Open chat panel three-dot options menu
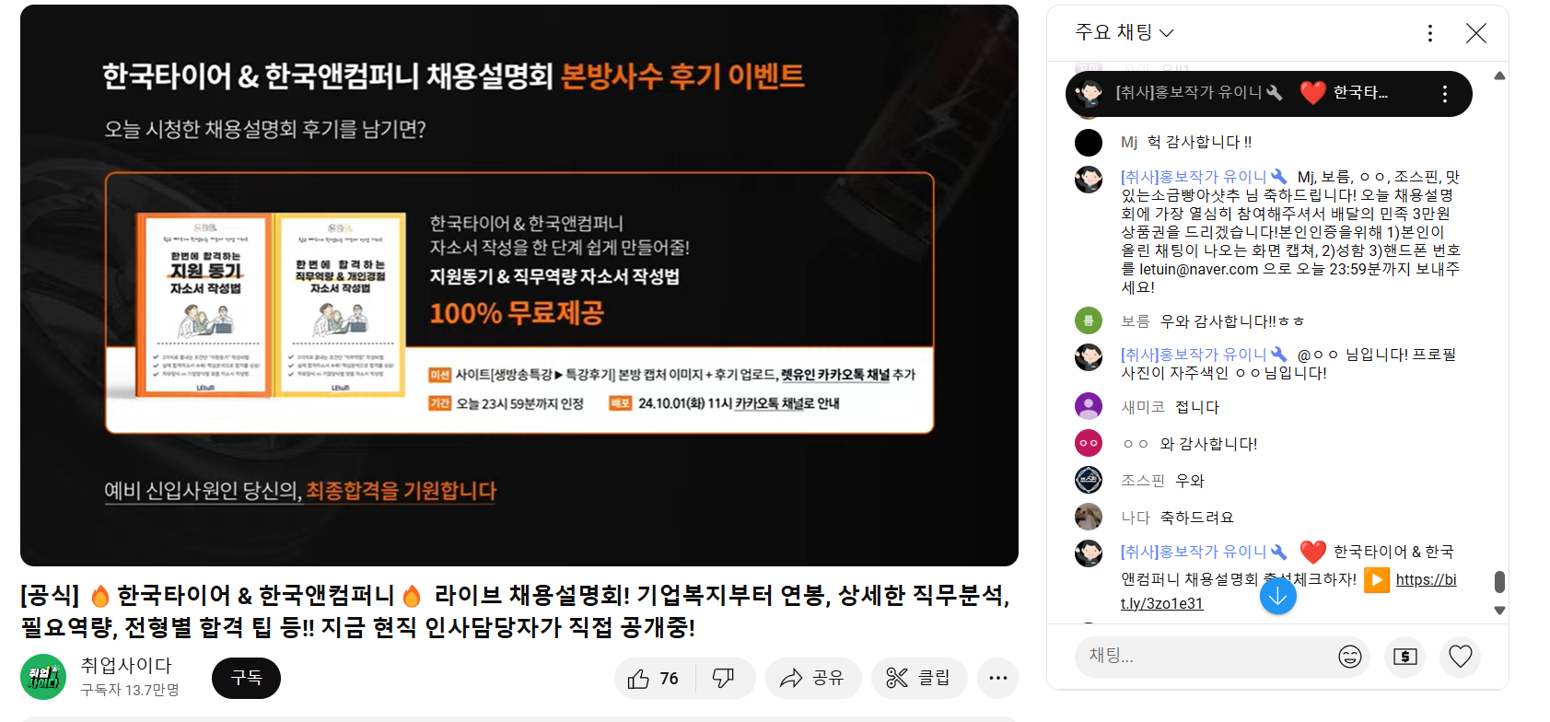Image resolution: width=1550 pixels, height=722 pixels. 1429,34
